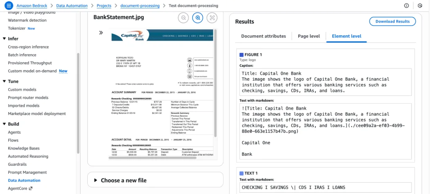This screenshot has height=194, width=430.
Task: Open Watermark detection in sidebar
Action: (27, 20)
